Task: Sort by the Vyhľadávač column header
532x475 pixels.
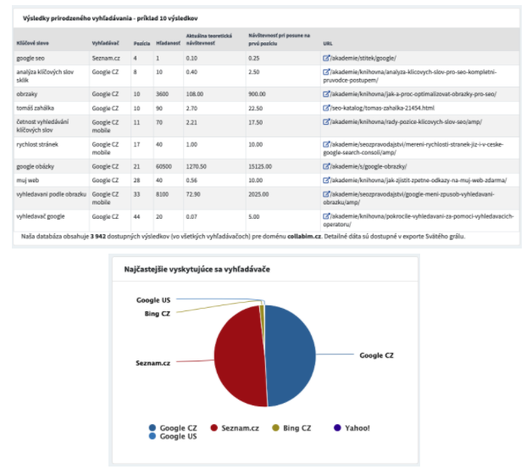Action: point(106,43)
